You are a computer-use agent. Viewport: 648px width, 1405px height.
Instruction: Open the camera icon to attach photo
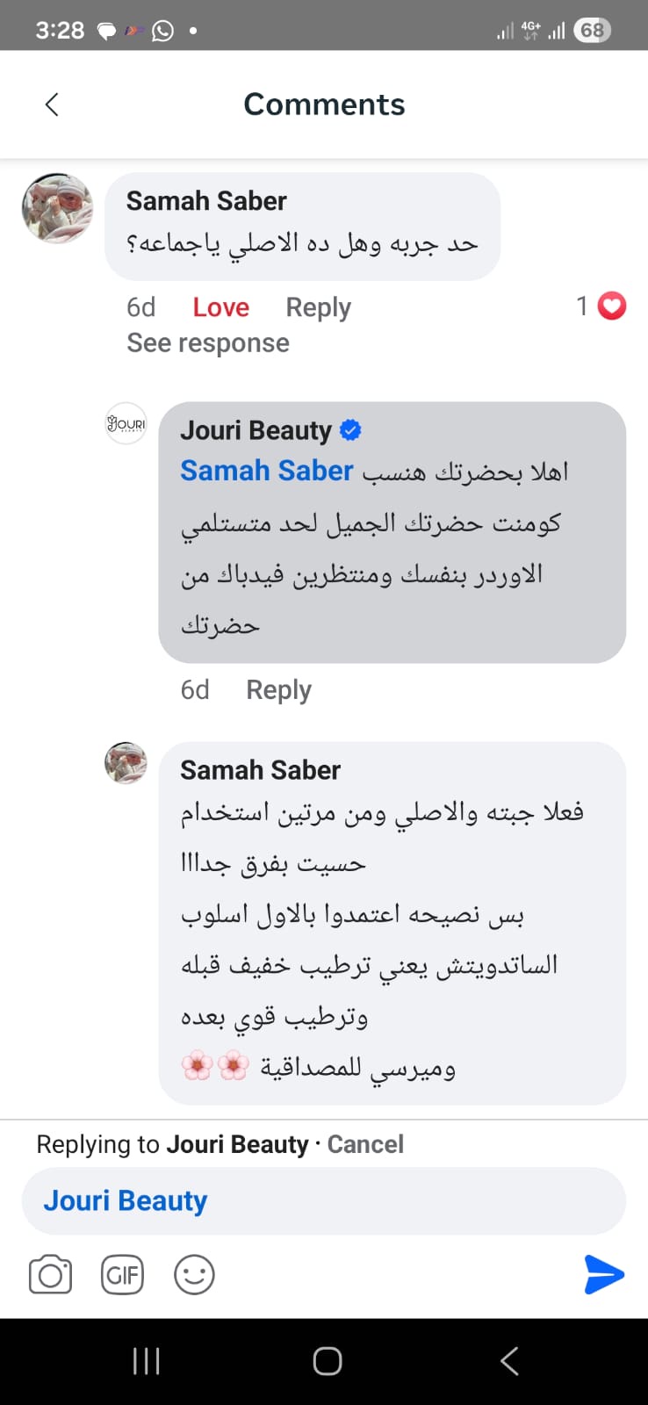point(50,1275)
